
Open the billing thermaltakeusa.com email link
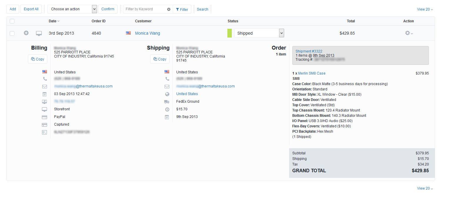click(83, 86)
